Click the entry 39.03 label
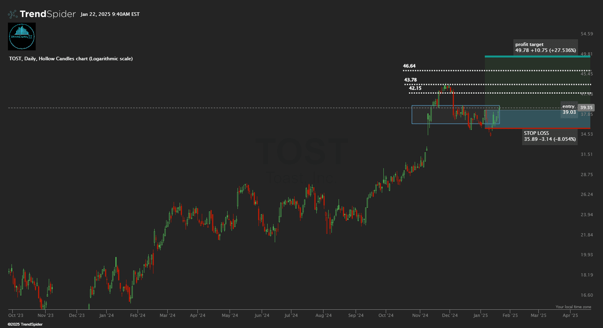The width and height of the screenshot is (603, 328). [x=569, y=109]
